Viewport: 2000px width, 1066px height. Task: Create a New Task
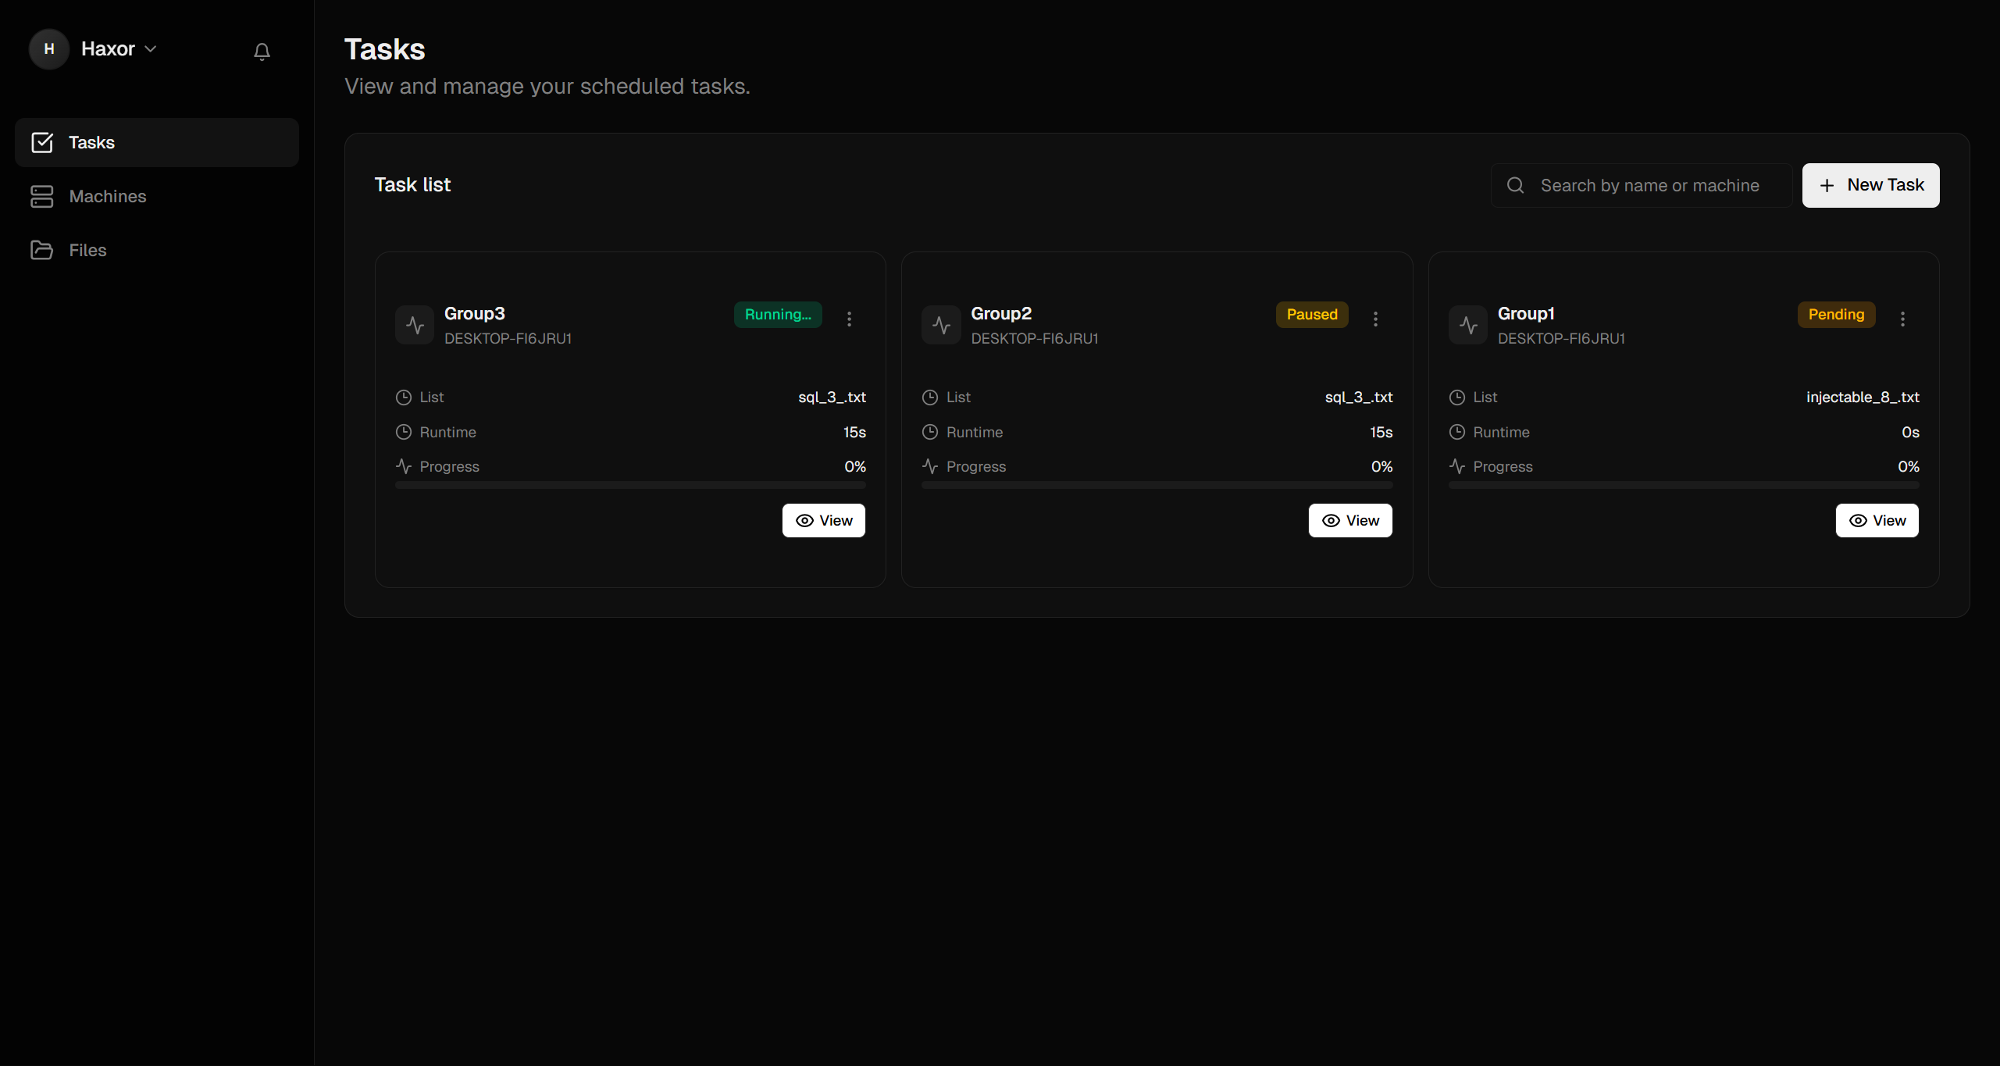1870,185
